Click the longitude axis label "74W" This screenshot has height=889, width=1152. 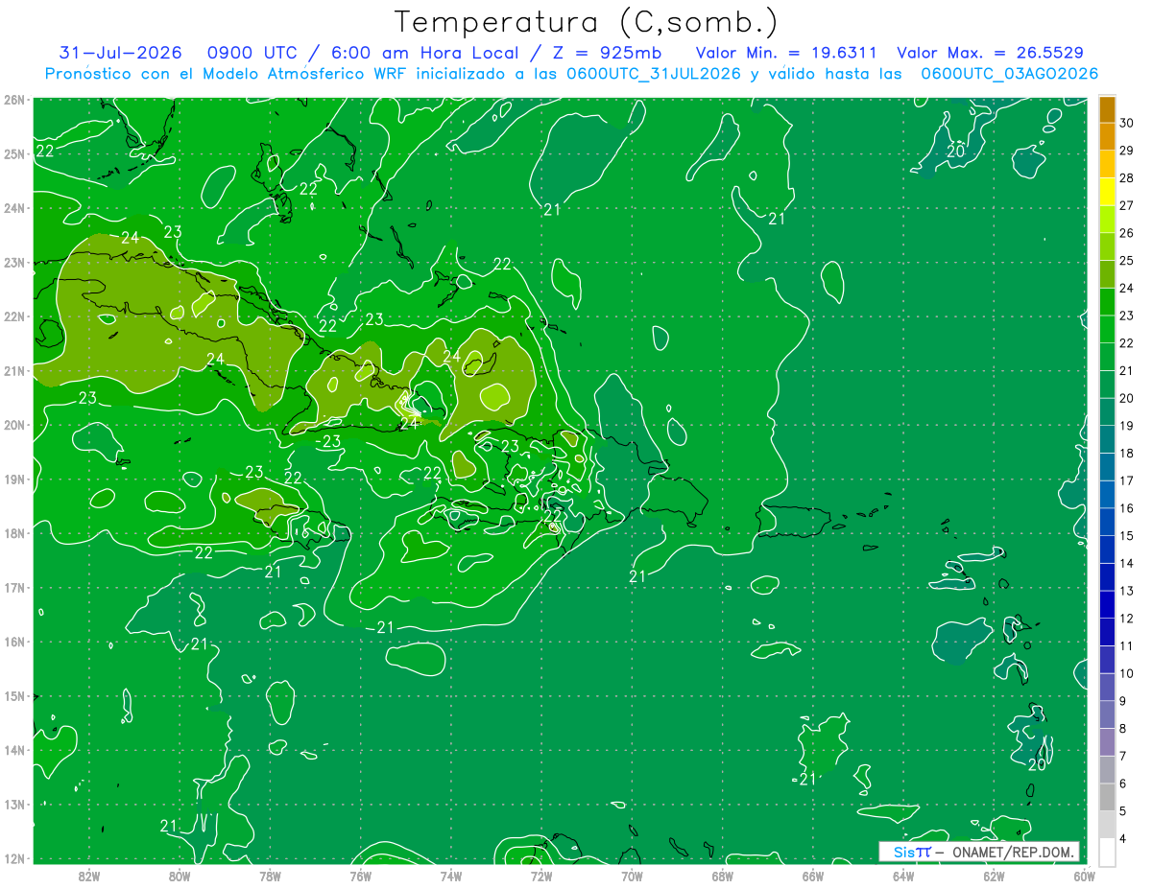pos(450,876)
